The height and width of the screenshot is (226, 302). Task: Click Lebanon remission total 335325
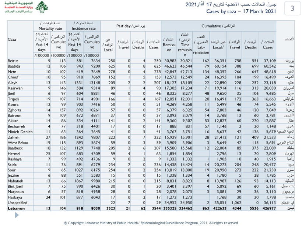tap(170, 208)
